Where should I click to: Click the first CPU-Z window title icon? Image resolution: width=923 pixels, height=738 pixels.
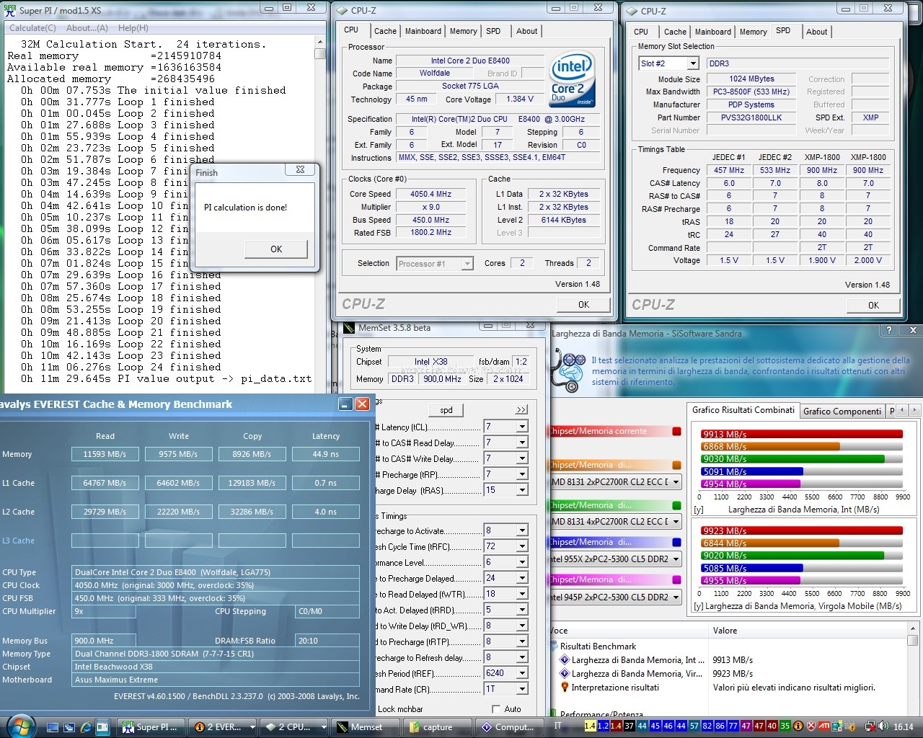tap(342, 10)
